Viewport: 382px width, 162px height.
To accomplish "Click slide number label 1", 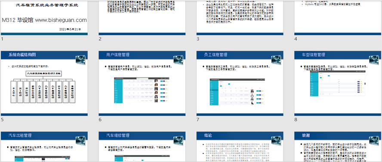I will coord(2,39).
